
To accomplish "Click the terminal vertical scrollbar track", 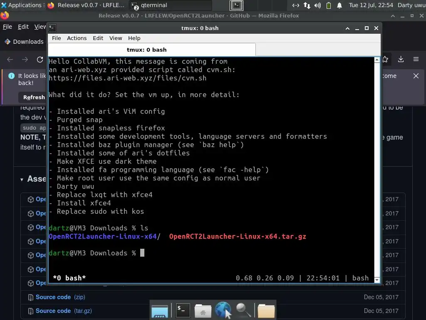I will click(377, 170).
